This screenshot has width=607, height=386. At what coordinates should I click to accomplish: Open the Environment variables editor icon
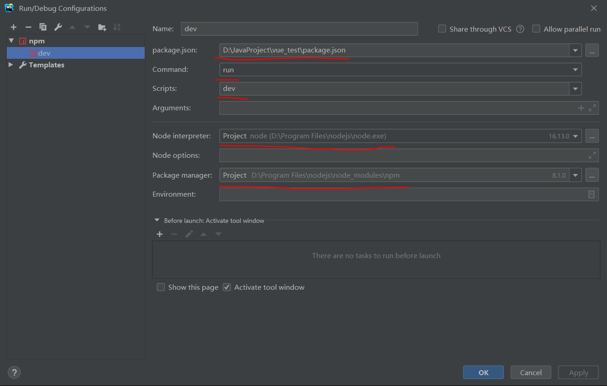(591, 194)
